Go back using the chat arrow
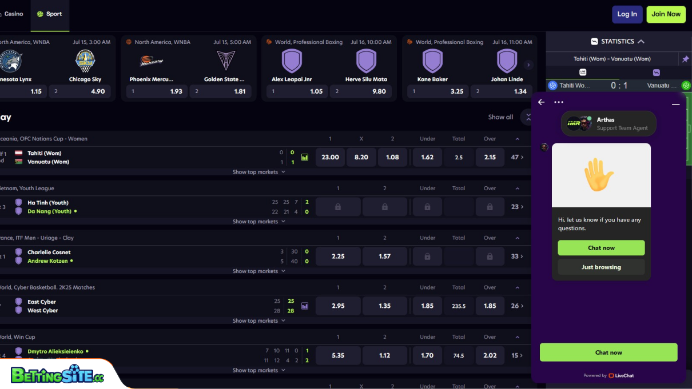 tap(542, 102)
